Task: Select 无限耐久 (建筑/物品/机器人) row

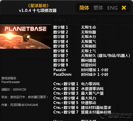Action: tap(106, 56)
